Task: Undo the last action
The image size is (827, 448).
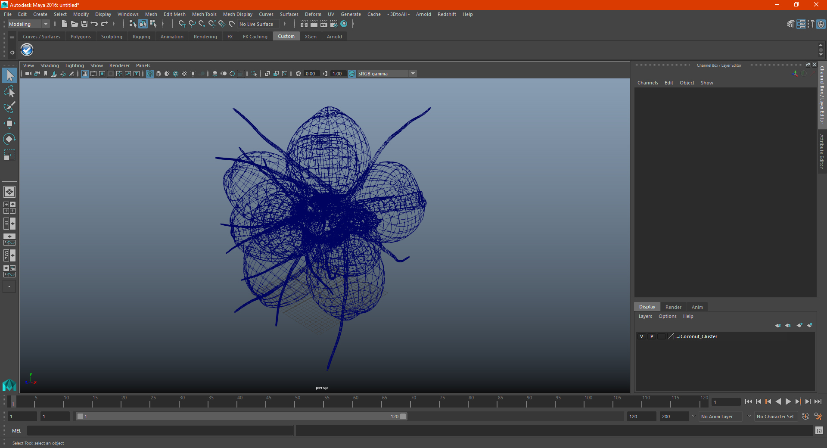Action: click(x=94, y=24)
